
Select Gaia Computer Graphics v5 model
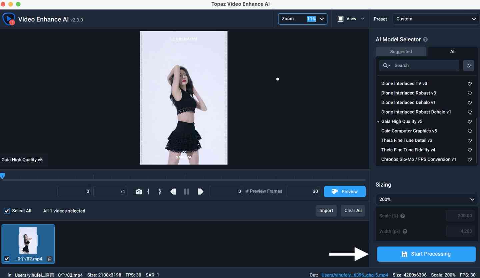click(x=409, y=131)
